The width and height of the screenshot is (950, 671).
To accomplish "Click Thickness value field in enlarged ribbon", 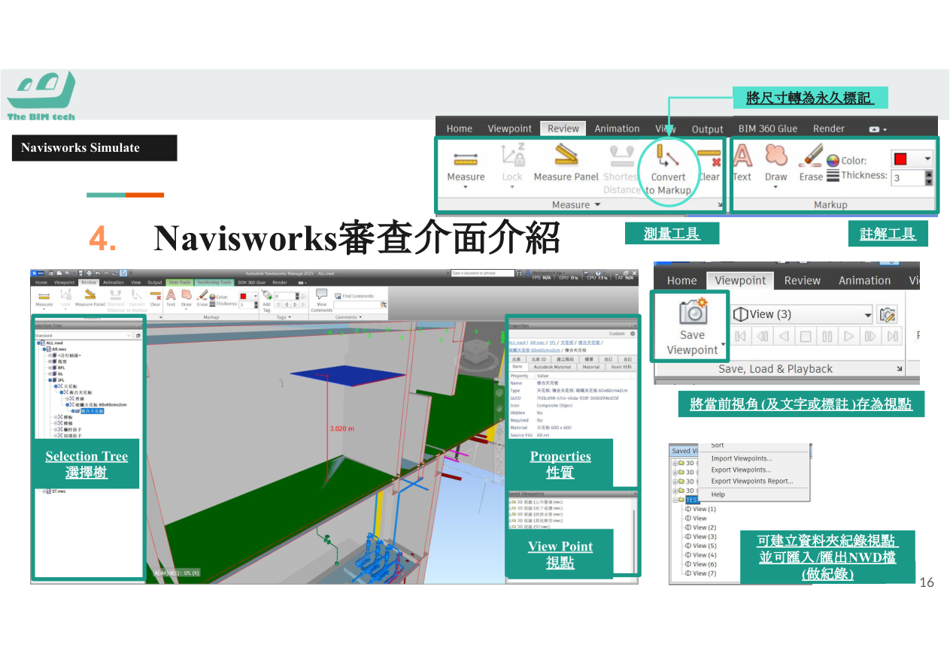I will coord(908,178).
